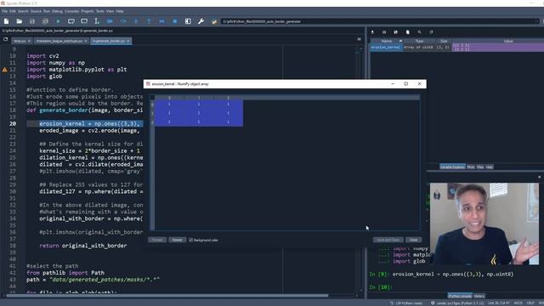Click the editor pane options menu icon

[359, 39]
